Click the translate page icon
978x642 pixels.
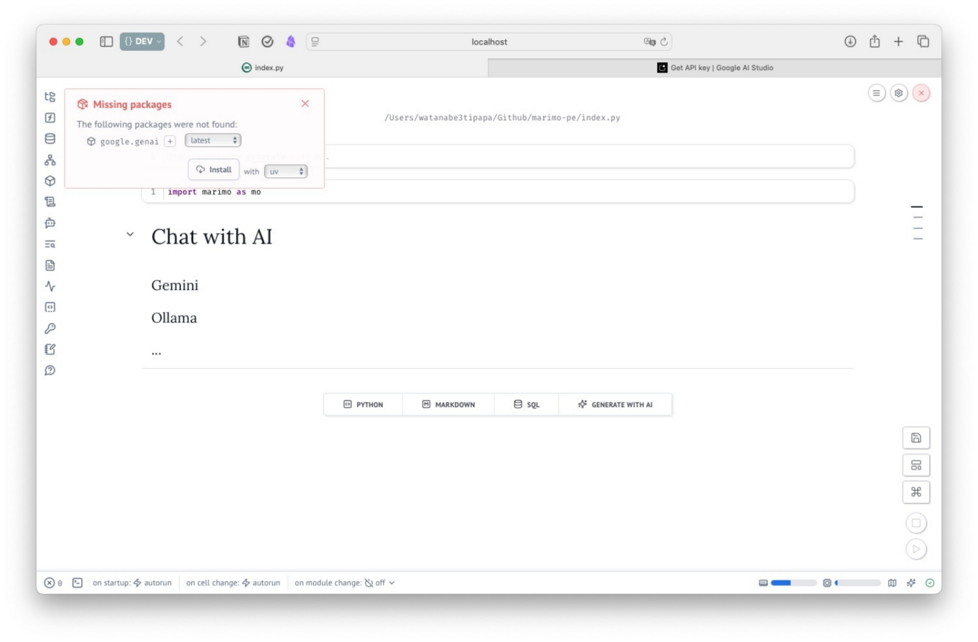[x=649, y=42]
